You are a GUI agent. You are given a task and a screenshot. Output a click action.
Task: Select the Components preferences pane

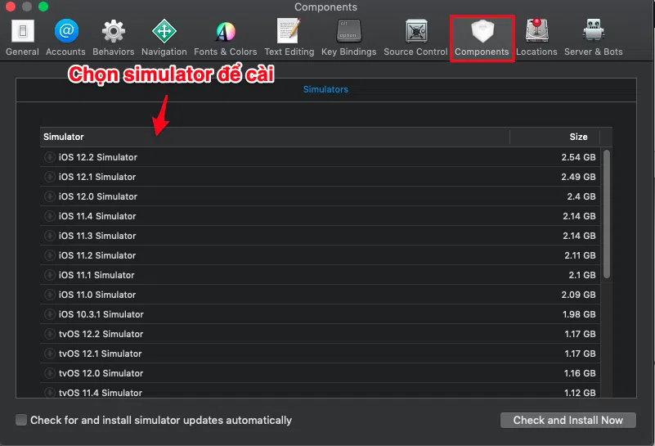coord(482,38)
